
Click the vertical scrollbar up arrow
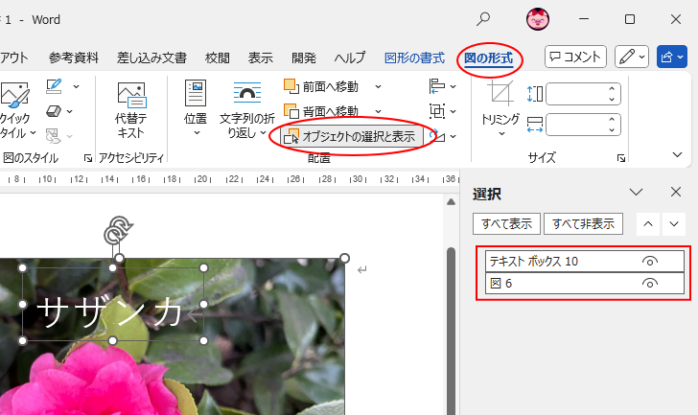click(451, 202)
